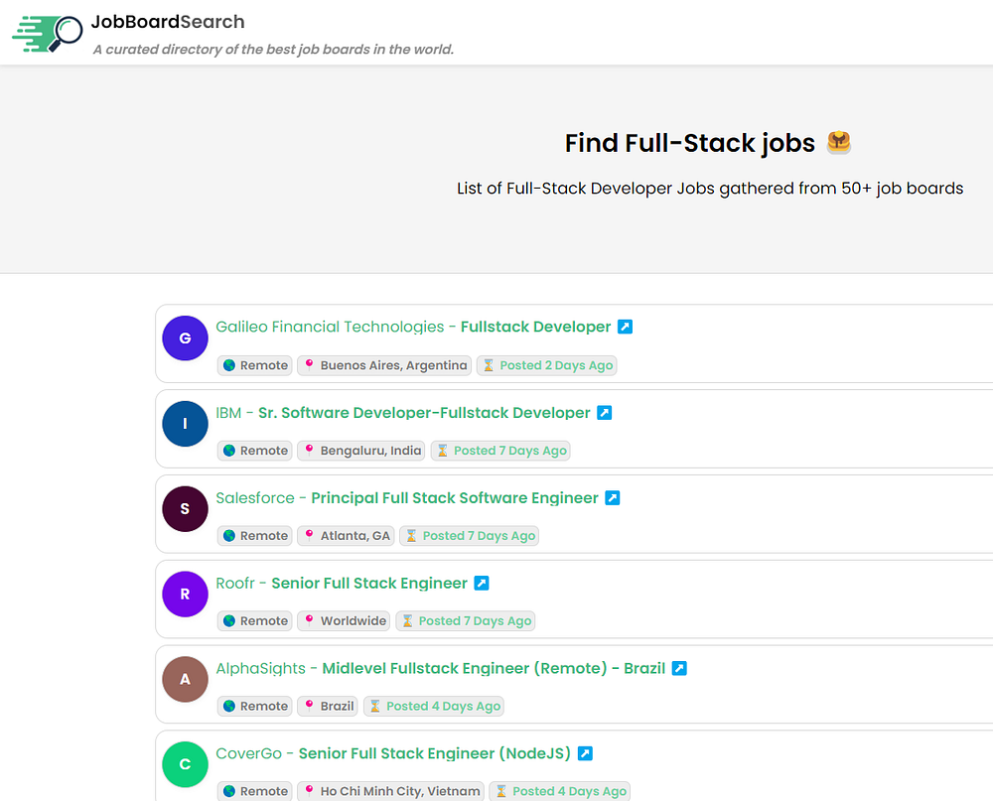Select the Buenos Aires, Argentina location tag
993x801 pixels.
[x=384, y=365]
